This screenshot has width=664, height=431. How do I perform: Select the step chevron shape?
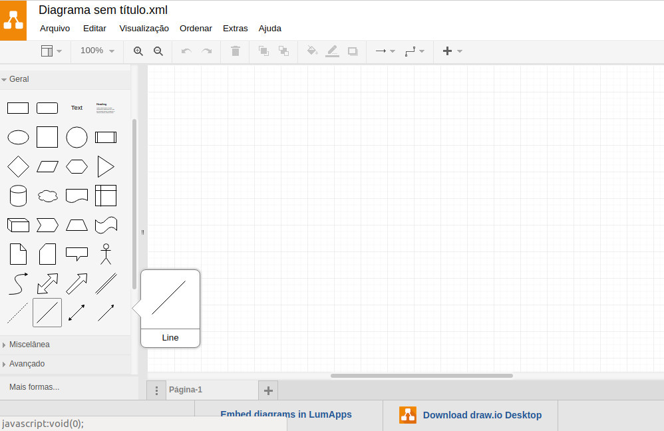coord(47,225)
